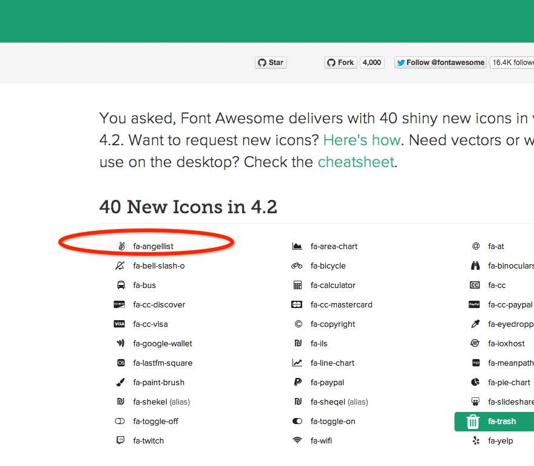534x466 pixels.
Task: Click the fa-cc-mastercard icon
Action: (x=297, y=304)
